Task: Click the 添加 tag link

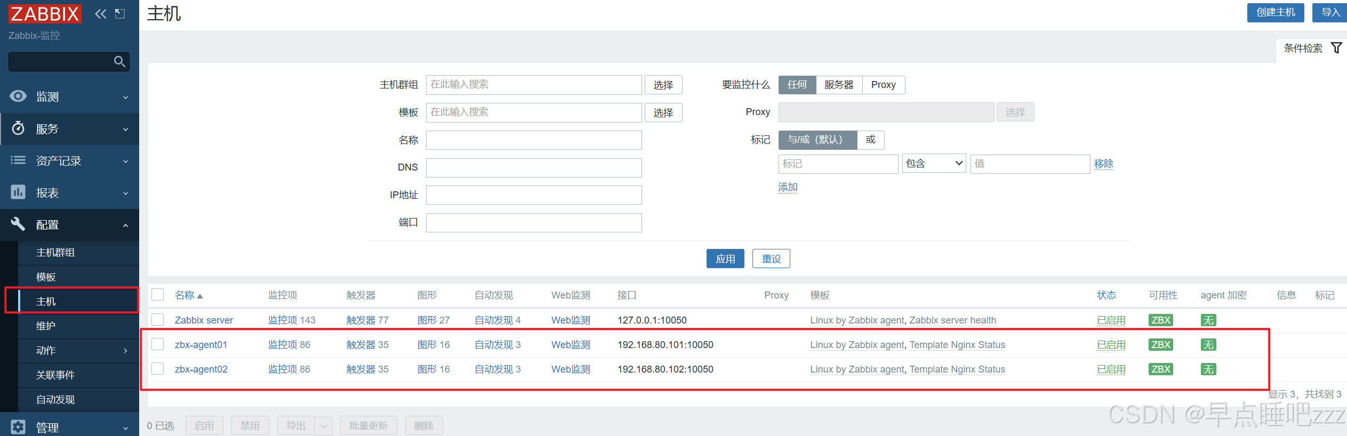Action: pos(788,187)
